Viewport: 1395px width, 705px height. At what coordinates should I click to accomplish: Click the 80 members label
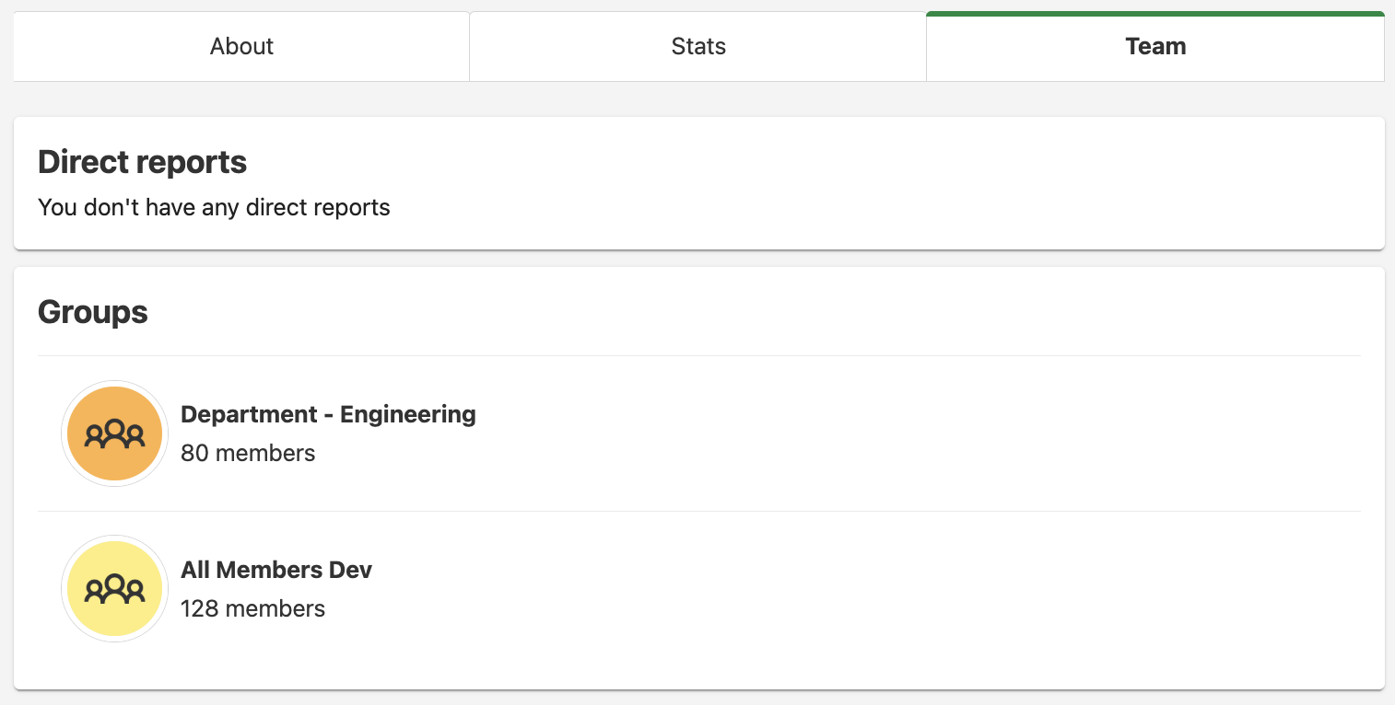click(248, 453)
